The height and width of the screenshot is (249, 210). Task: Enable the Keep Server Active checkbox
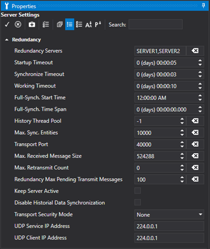138,191
